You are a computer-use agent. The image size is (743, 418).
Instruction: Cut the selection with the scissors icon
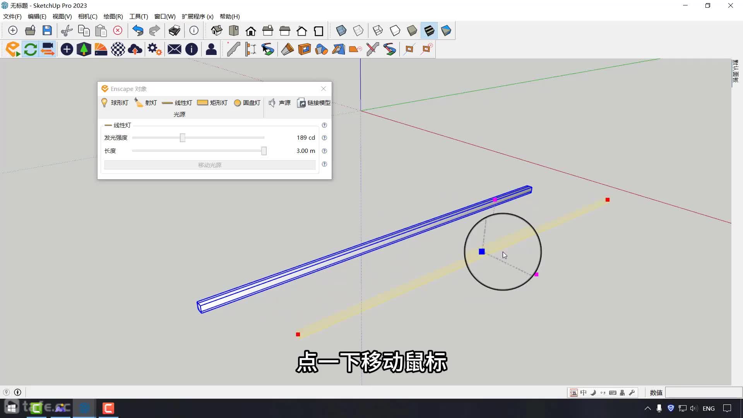coord(67,31)
